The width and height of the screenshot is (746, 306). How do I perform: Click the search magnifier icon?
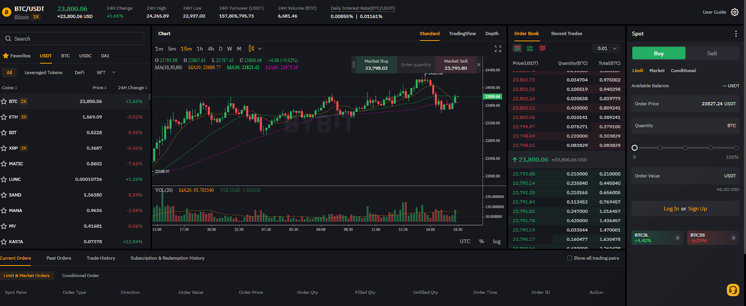[8, 39]
